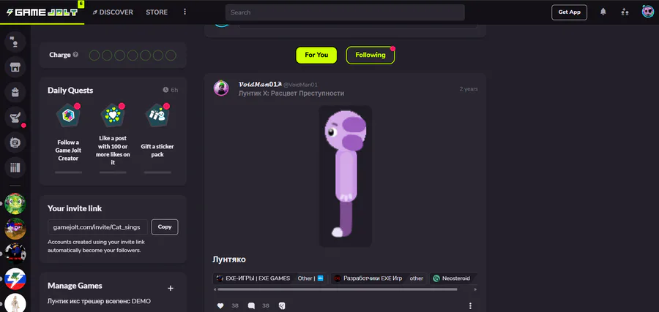Open the three-dot more menu in the top navigation

click(185, 12)
